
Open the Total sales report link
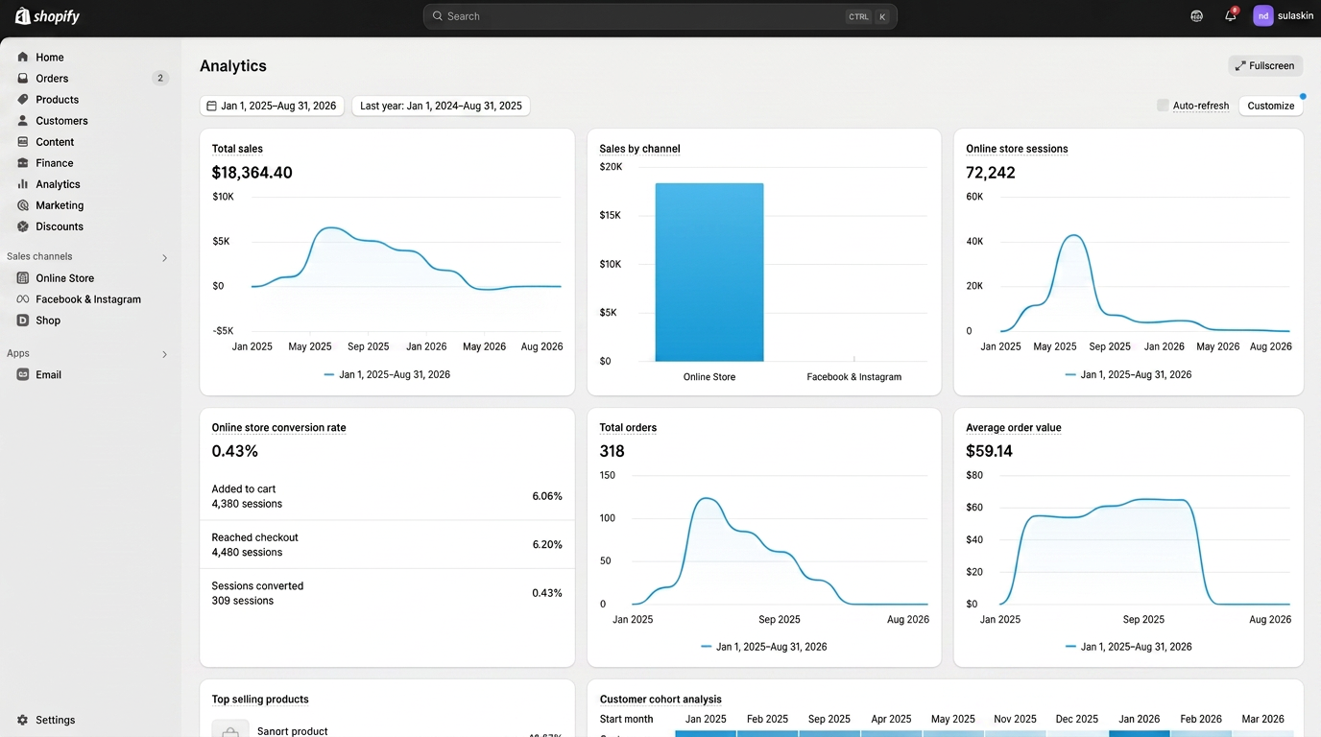[x=237, y=149]
